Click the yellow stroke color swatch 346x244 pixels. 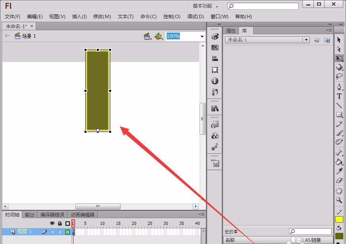coord(339,219)
